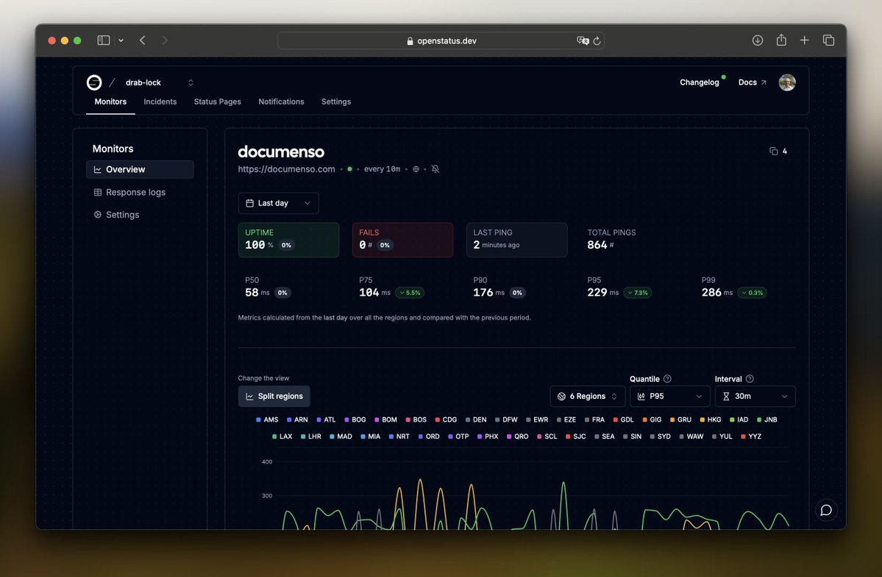This screenshot has height=577, width=882.
Task: Open the workspace switcher next to drab-lock
Action: (x=191, y=82)
